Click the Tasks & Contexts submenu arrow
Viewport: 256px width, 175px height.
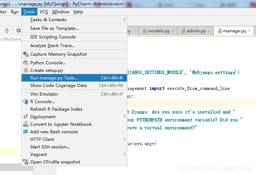tap(125, 19)
